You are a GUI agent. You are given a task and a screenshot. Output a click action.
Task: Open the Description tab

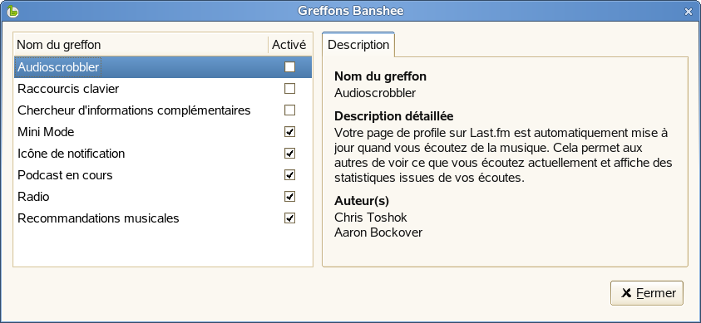pos(358,45)
